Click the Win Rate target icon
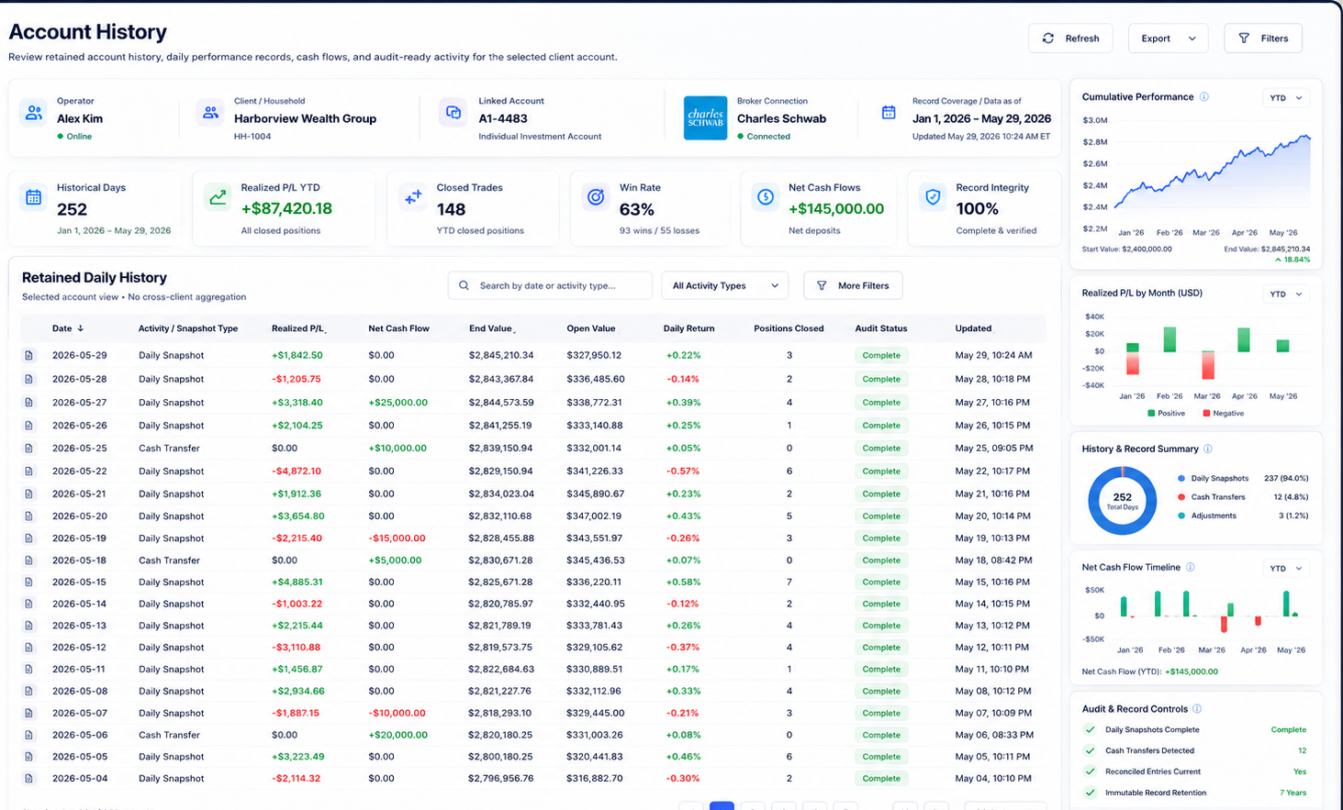Viewport: 1343px width, 810px height. (x=596, y=197)
